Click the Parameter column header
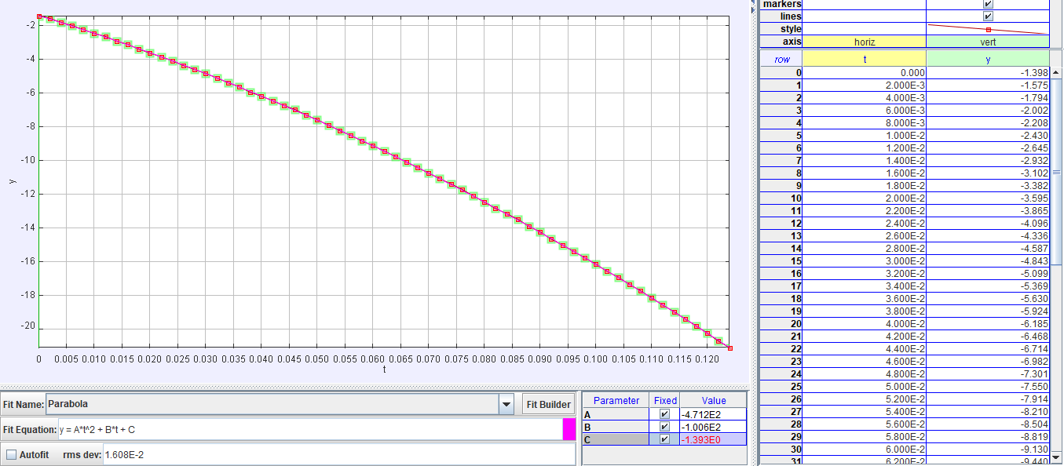 (616, 400)
